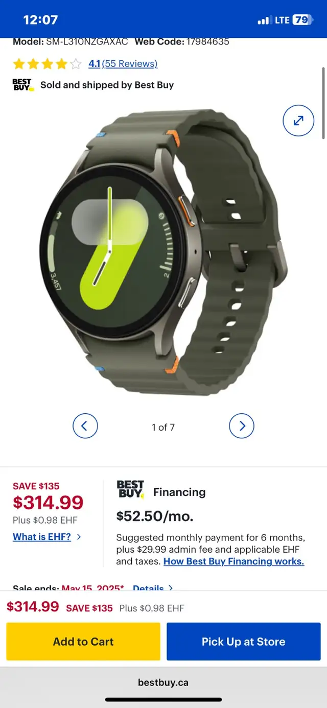The height and width of the screenshot is (708, 327).
Task: Tap the Best Buy Financing logo
Action: click(131, 490)
